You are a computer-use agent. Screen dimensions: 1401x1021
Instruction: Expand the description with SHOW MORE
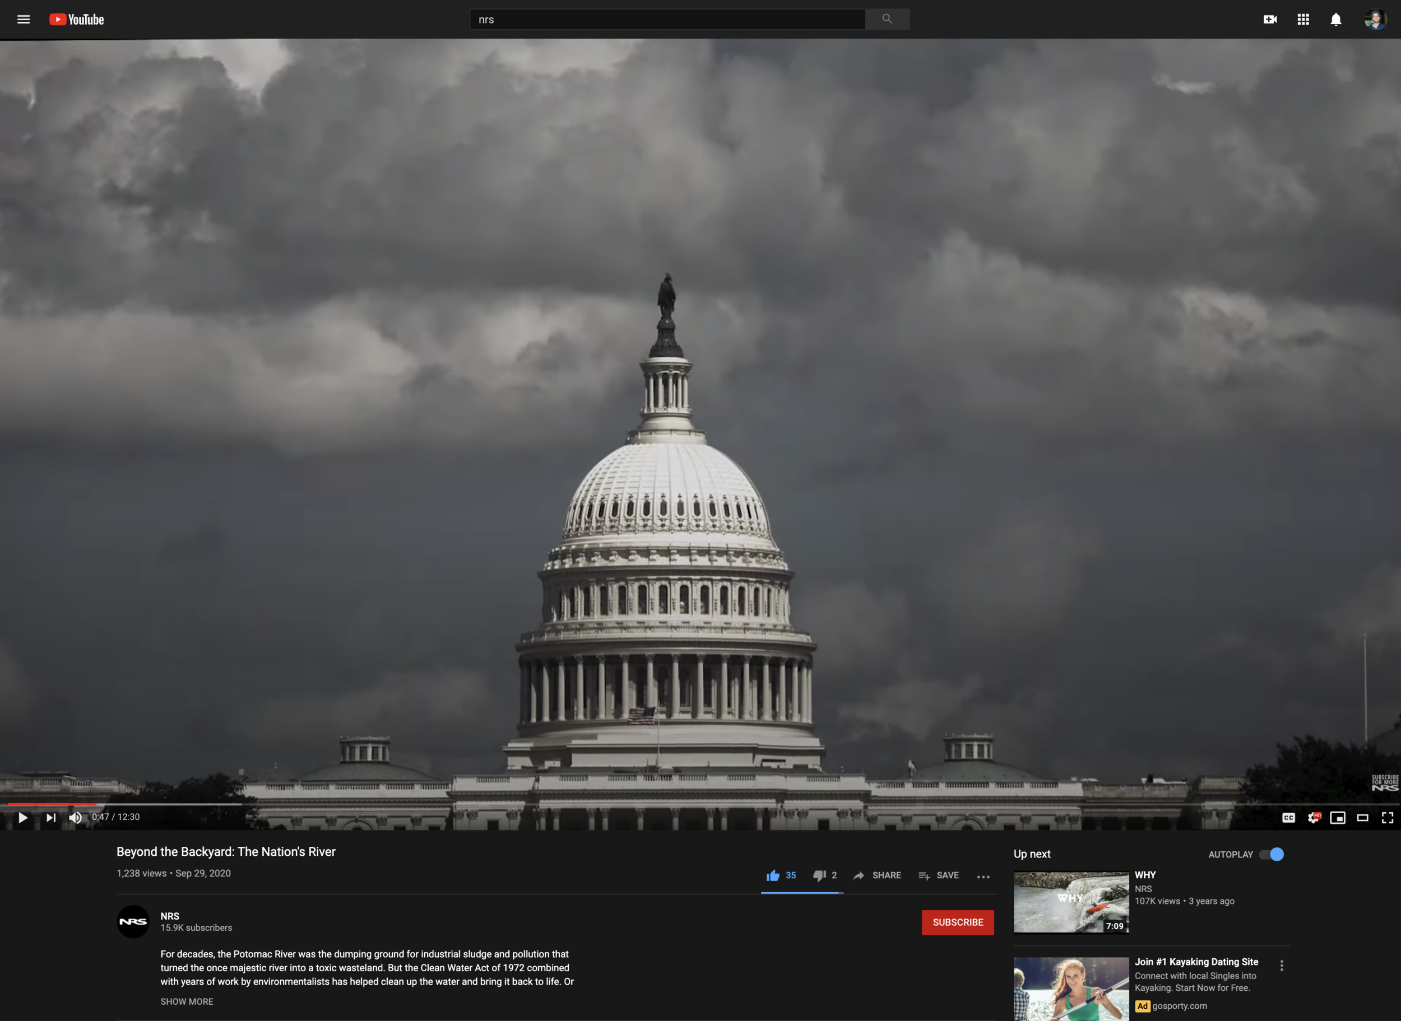187,1001
